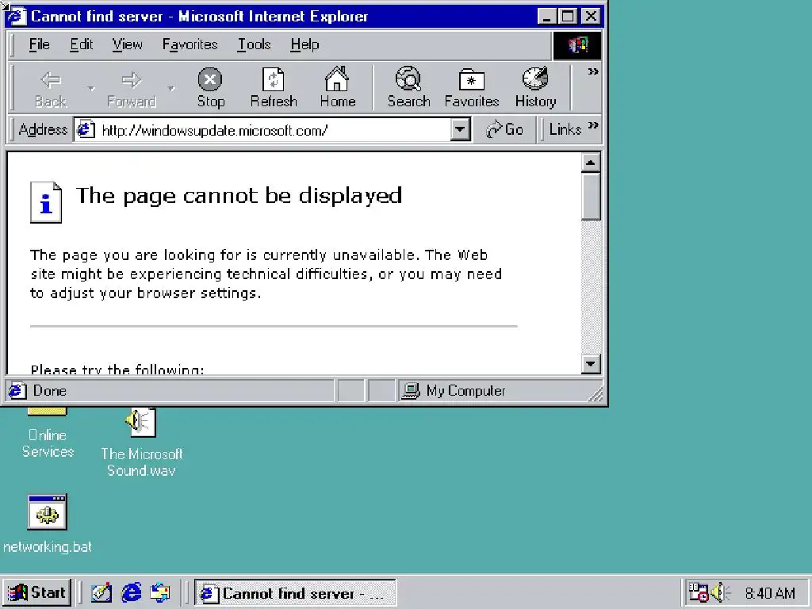Open the Edit menu

tap(82, 44)
